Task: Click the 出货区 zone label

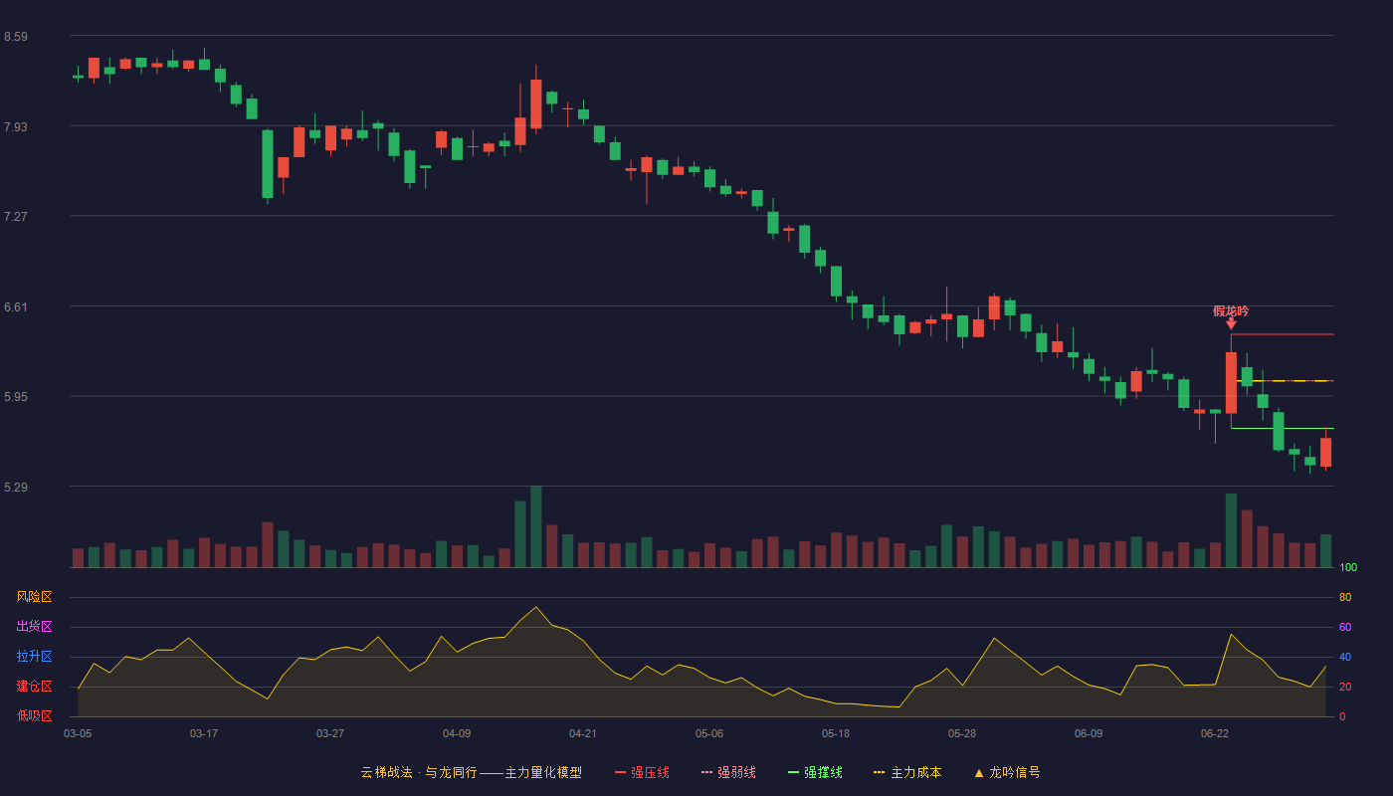Action: click(34, 627)
